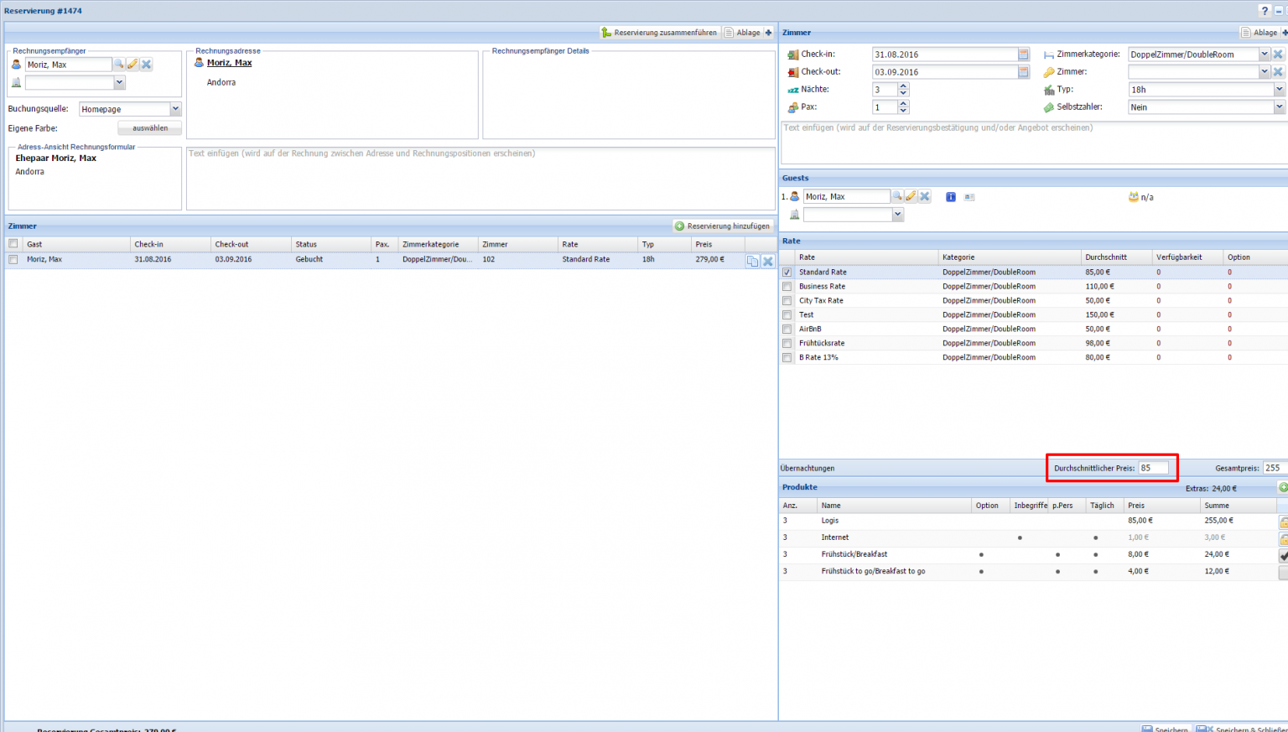Uncheck the Standard Rate checkbox
Viewport: 1288px width, 732px height.
point(787,273)
